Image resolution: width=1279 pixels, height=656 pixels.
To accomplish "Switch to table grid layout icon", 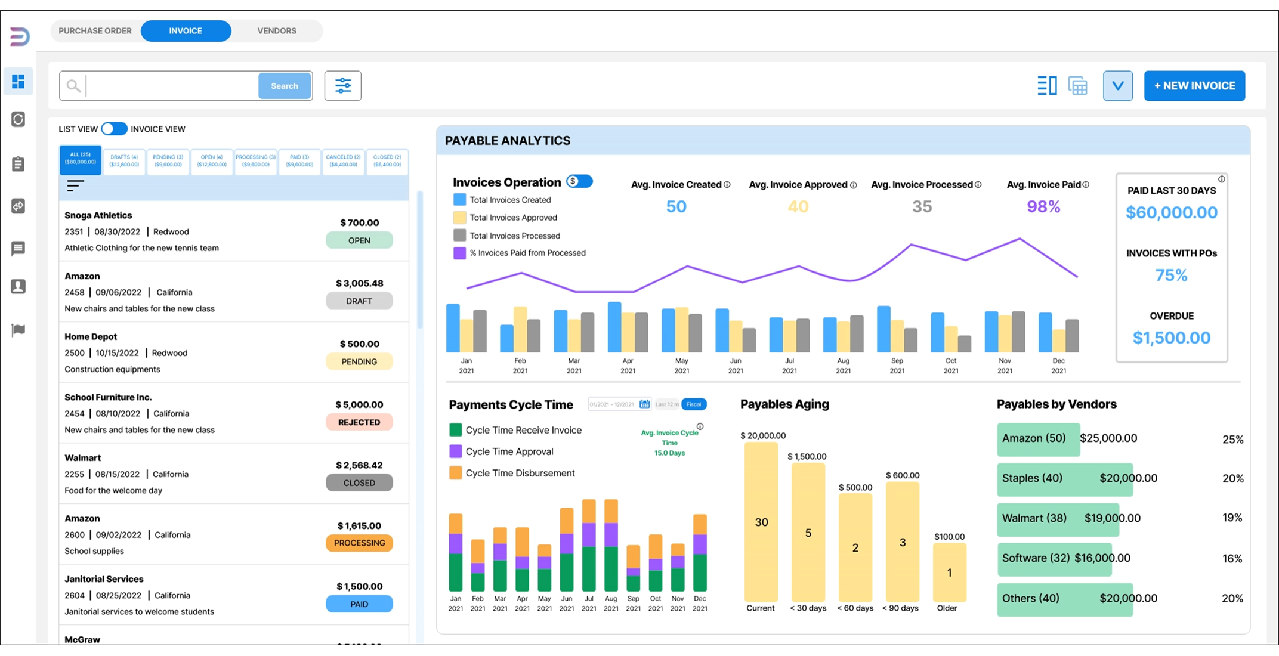I will pos(1078,86).
